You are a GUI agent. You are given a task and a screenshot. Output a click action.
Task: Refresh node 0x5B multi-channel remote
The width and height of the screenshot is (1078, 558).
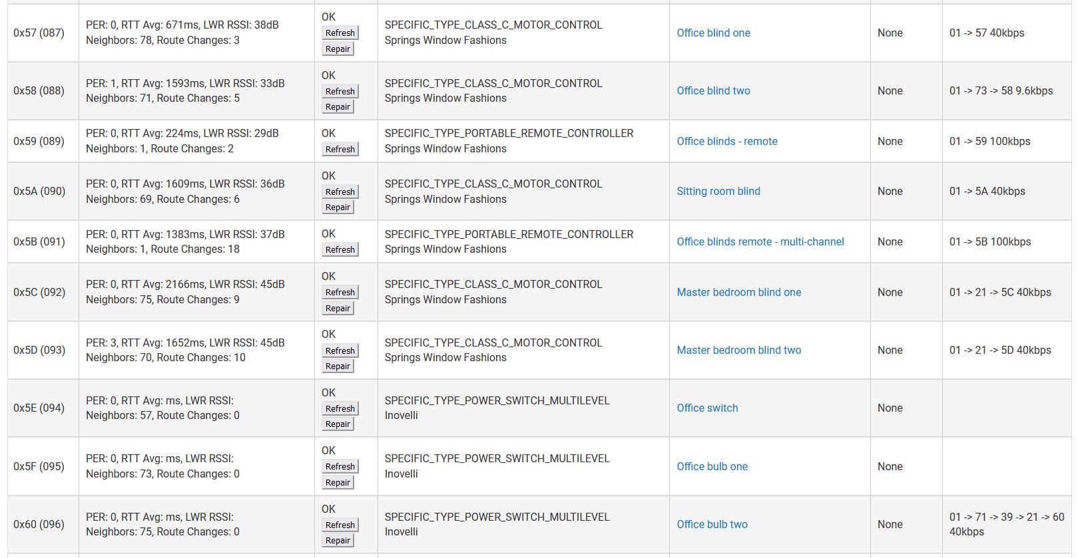(x=340, y=249)
